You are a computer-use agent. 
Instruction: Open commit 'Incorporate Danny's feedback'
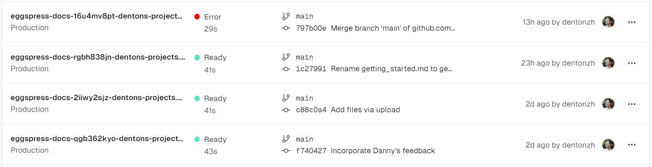click(x=383, y=151)
